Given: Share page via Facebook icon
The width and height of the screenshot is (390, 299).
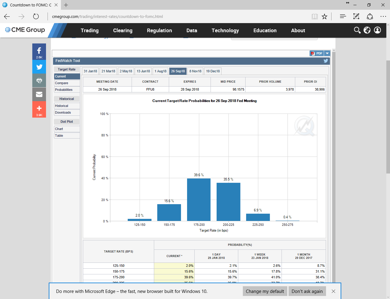Looking at the screenshot, I should tap(39, 51).
